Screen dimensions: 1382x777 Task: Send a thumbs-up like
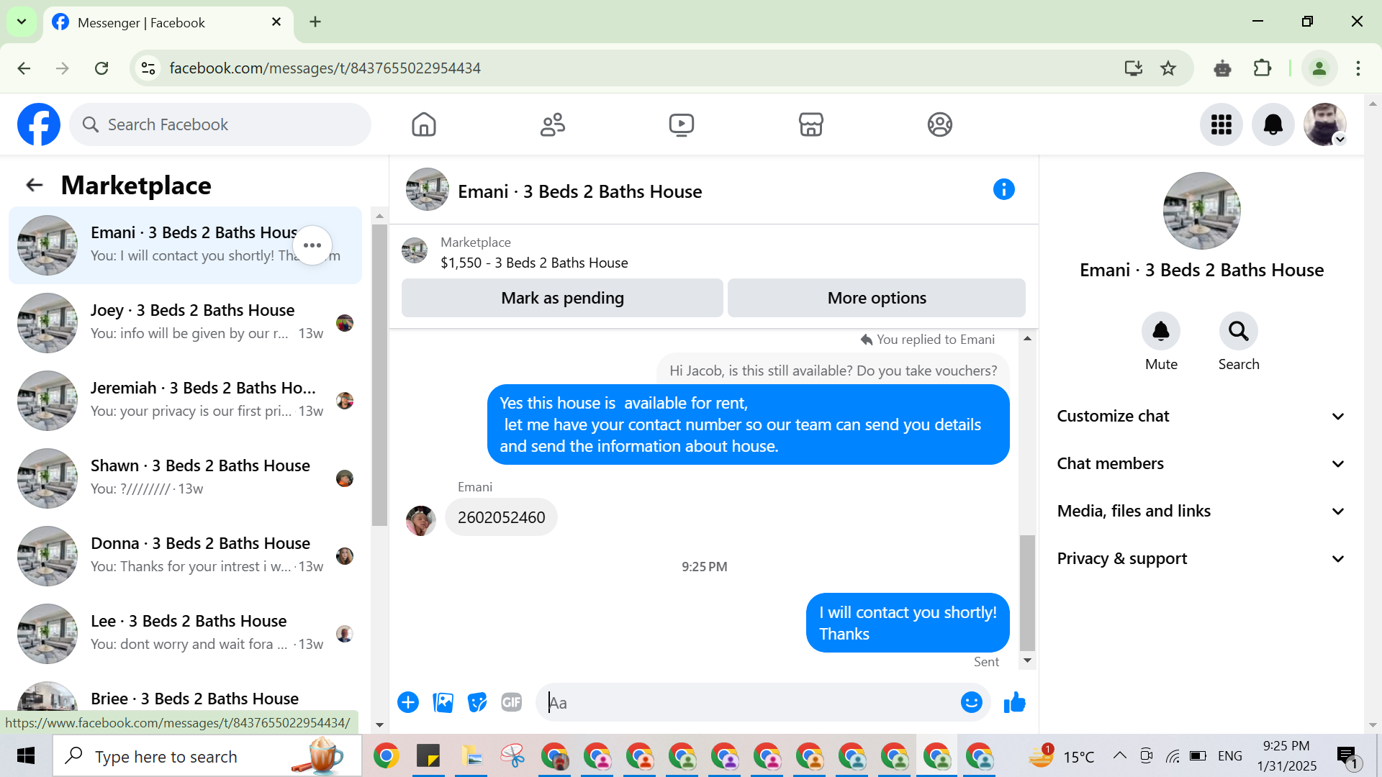1015,702
